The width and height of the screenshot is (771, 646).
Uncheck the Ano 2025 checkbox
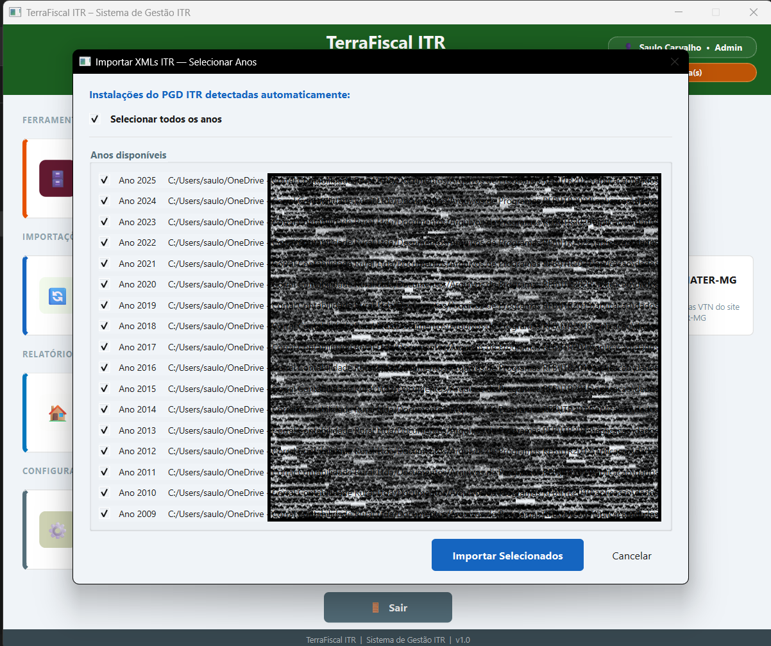point(105,180)
